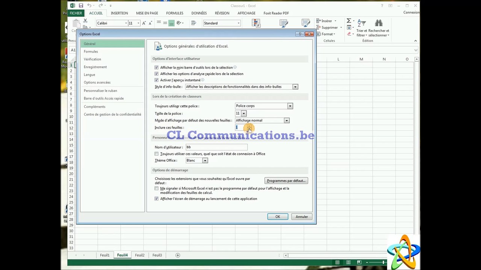
Task: Switch to Normal view in the status bar
Action: [337, 262]
